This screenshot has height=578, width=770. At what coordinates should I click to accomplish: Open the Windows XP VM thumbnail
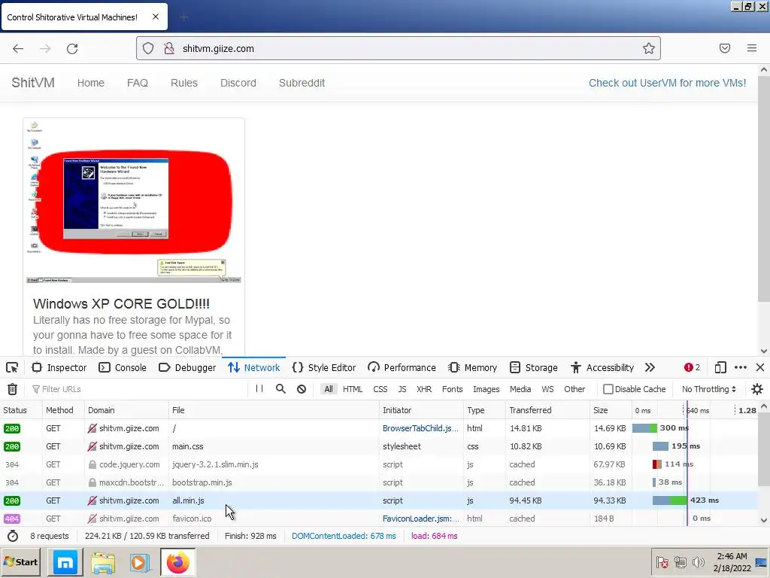[134, 202]
